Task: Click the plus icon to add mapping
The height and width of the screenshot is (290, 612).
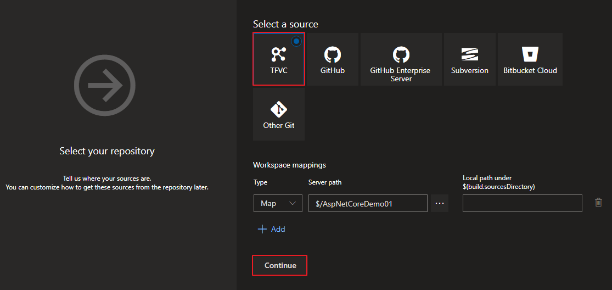Action: coord(262,229)
